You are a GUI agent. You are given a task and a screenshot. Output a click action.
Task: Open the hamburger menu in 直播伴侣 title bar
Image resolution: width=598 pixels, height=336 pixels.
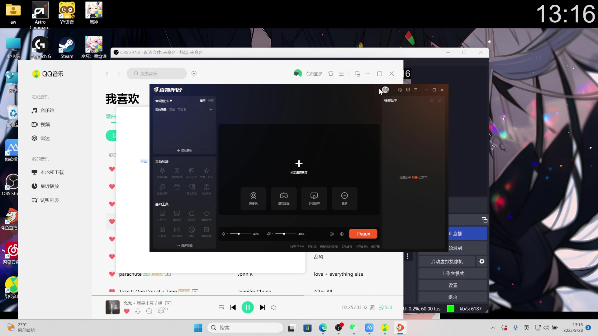coord(415,90)
